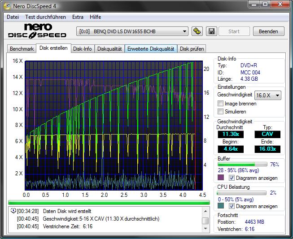293x239 pixels.
Task: Open the Datei menu
Action: tap(13, 17)
